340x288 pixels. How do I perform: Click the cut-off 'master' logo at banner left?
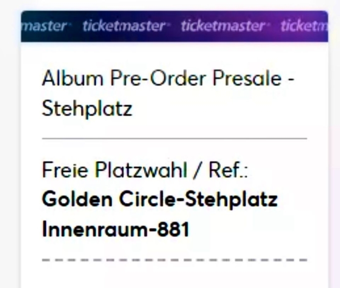(x=44, y=26)
